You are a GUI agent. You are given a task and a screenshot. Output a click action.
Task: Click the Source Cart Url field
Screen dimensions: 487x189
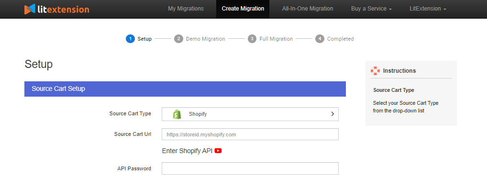(250, 134)
